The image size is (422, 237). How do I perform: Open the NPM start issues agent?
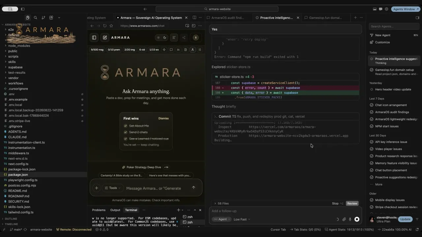pyautogui.click(x=394, y=126)
